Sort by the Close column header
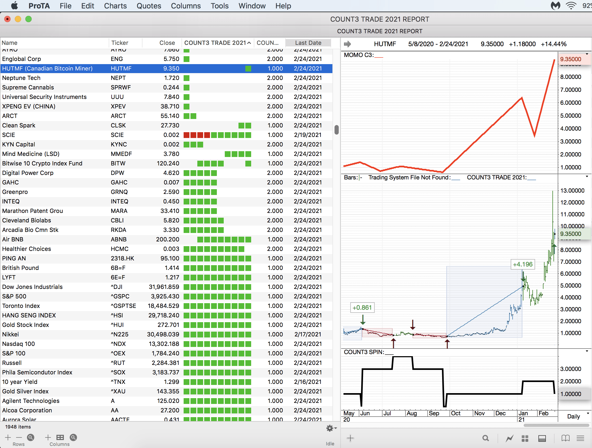The width and height of the screenshot is (592, 448). tap(162, 43)
